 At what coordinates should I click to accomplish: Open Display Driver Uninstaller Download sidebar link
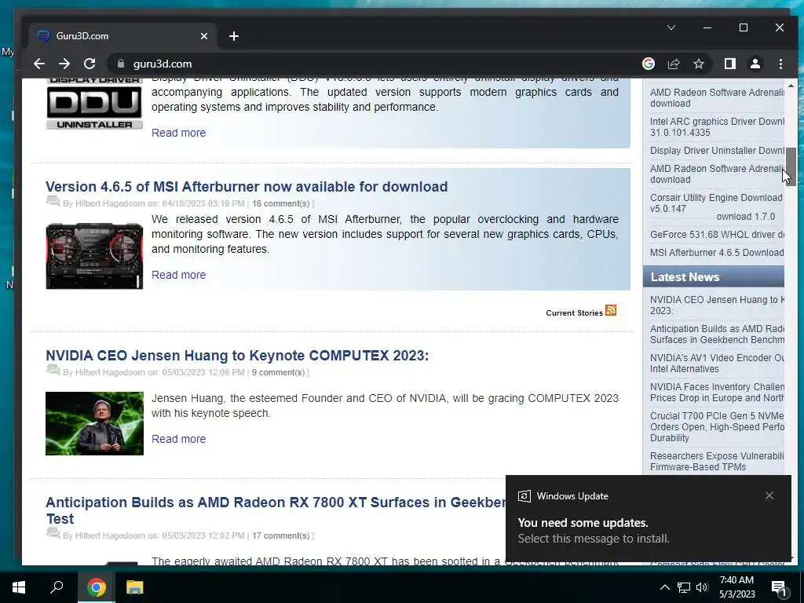(x=717, y=150)
